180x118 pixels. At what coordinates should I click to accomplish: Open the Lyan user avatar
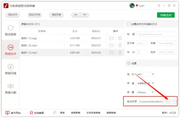click(132, 5)
